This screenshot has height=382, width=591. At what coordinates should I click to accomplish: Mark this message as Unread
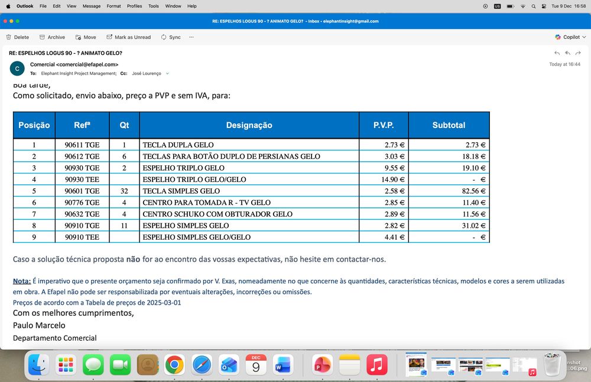point(128,37)
